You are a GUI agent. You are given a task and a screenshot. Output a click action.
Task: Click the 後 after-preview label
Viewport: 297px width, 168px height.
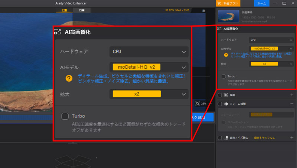click(x=203, y=11)
